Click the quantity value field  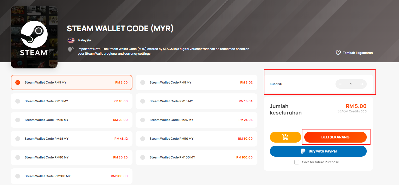[351, 84]
